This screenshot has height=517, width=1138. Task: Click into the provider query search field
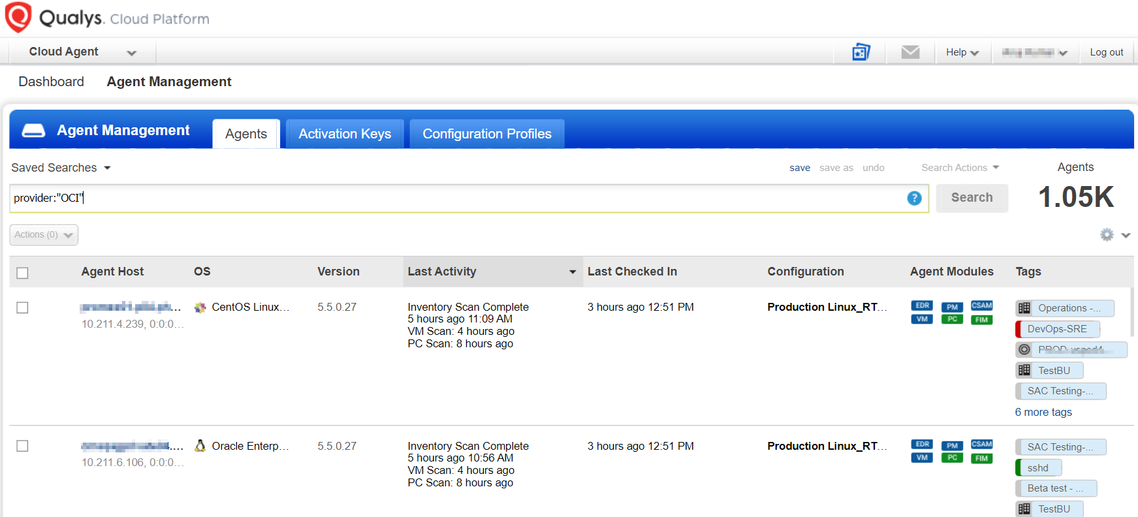pos(457,198)
